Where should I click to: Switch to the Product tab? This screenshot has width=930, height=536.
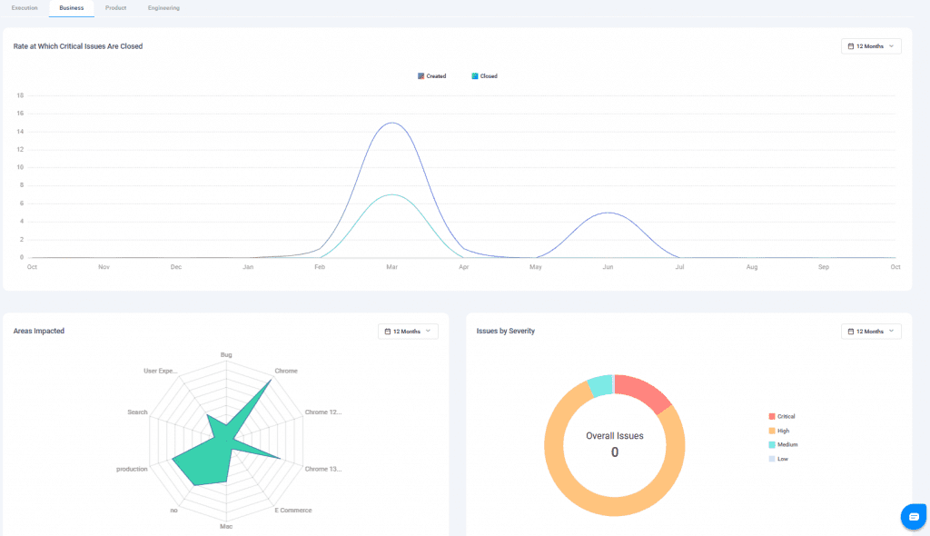(x=115, y=8)
